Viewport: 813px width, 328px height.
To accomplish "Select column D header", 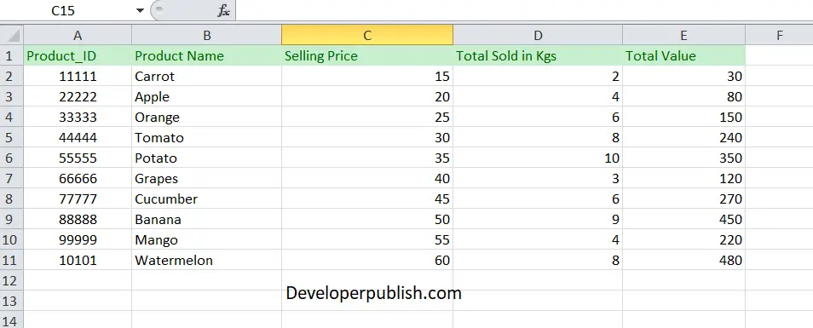I will point(538,35).
